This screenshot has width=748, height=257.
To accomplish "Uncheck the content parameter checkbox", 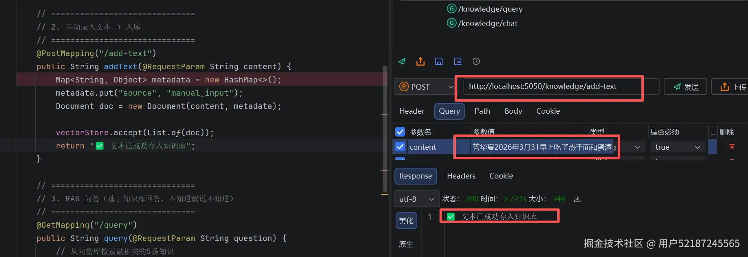I will (400, 147).
